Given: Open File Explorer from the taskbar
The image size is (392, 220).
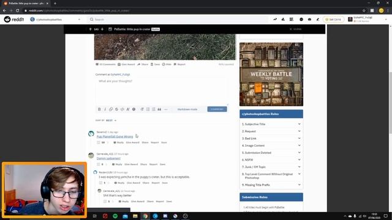Looking at the screenshot, I should pos(135,216).
